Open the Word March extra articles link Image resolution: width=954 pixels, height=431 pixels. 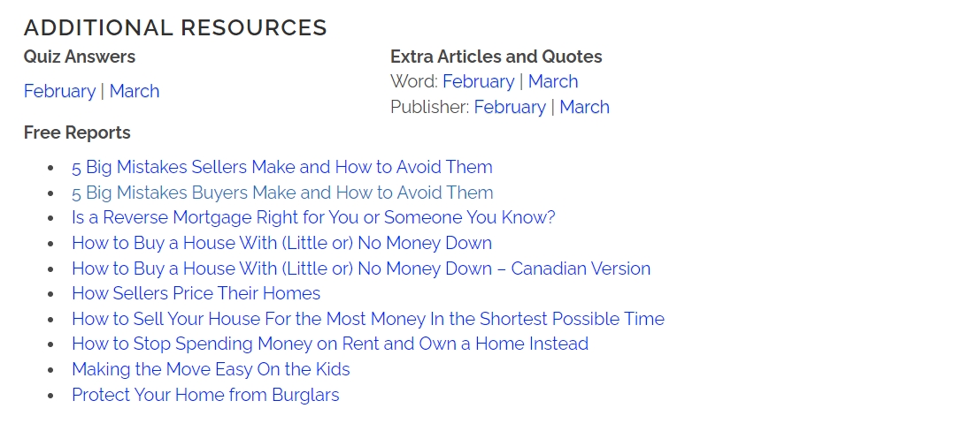click(x=553, y=81)
